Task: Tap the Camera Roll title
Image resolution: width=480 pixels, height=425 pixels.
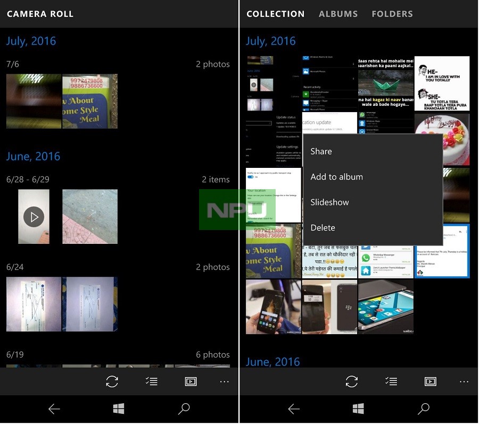Action: (x=40, y=14)
